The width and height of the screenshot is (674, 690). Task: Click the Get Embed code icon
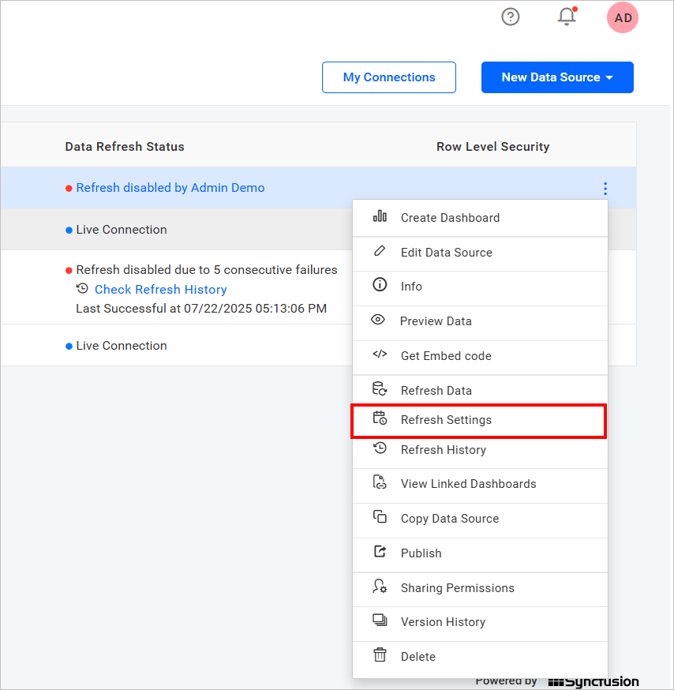[x=380, y=356]
